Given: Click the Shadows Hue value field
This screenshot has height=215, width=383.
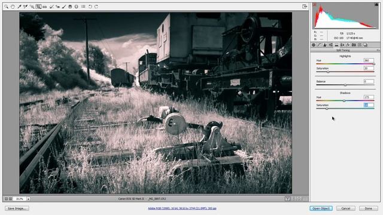Looking at the screenshot, I should 369,97.
